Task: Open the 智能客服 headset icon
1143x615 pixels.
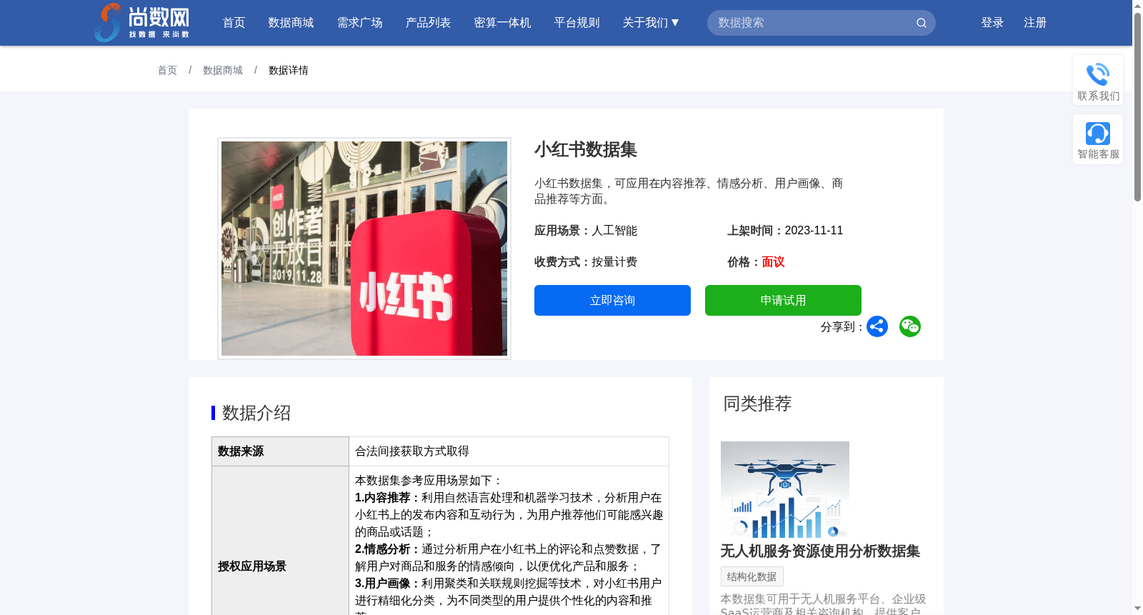Action: [1098, 134]
